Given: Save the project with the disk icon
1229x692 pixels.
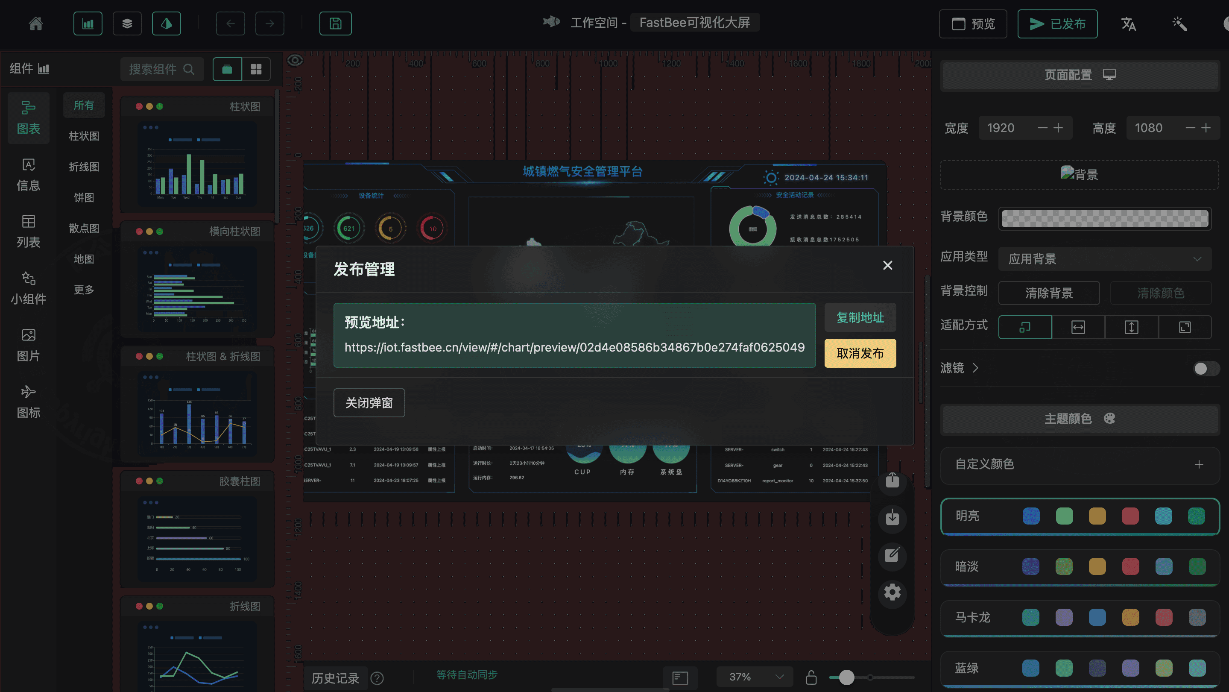Looking at the screenshot, I should [335, 23].
